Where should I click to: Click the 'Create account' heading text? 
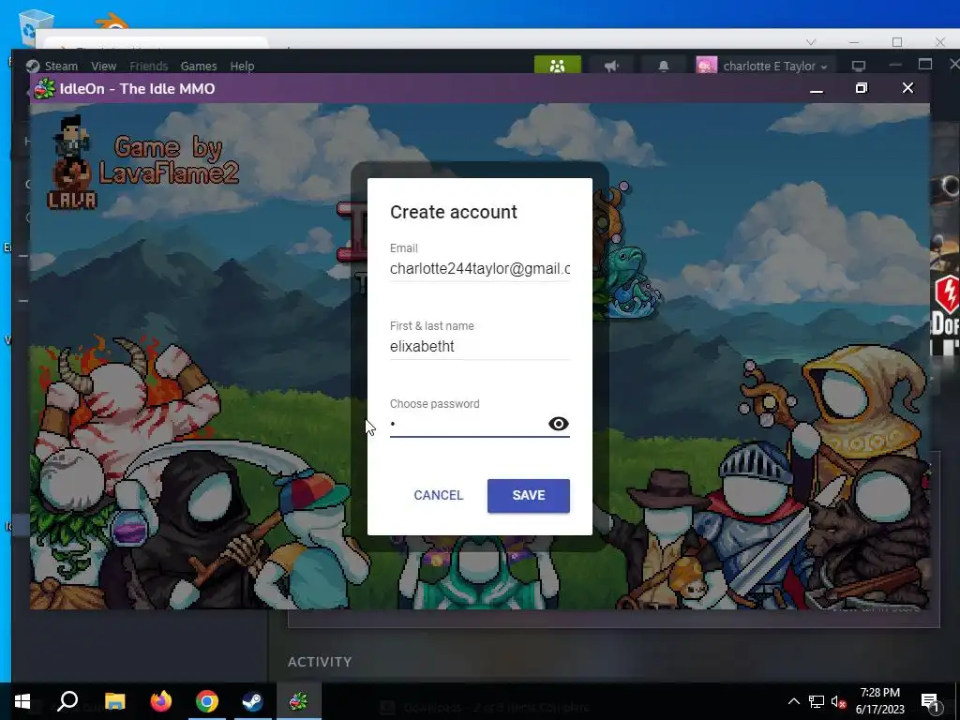pyautogui.click(x=454, y=212)
